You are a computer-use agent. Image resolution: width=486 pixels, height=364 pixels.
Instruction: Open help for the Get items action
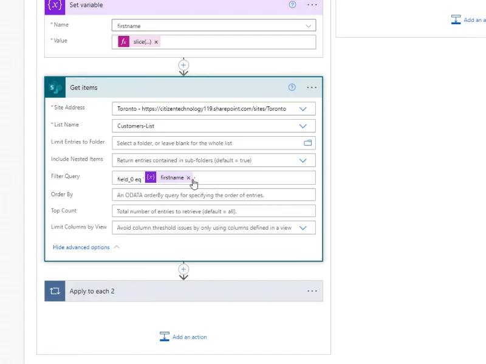[x=292, y=88]
